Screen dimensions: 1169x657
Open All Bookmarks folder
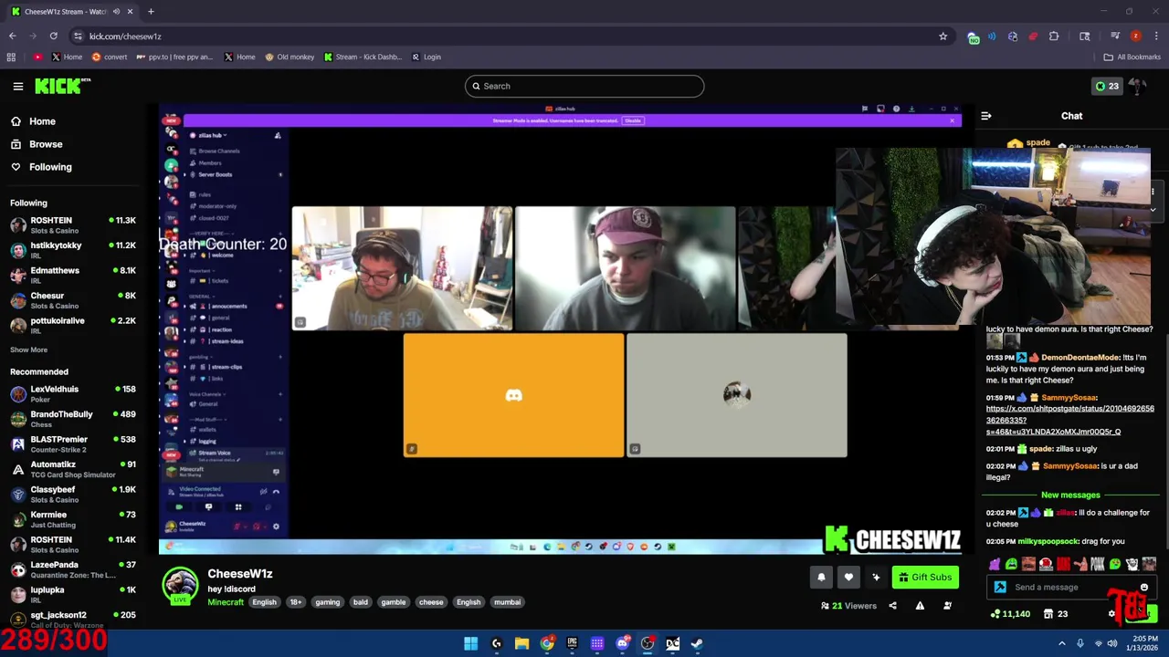click(x=1132, y=57)
